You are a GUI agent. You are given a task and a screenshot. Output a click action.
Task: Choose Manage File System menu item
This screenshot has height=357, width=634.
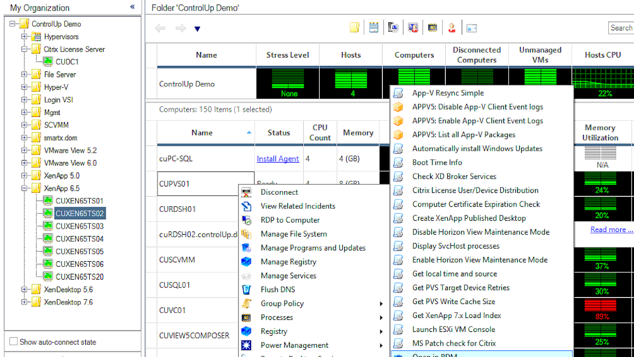[294, 234]
